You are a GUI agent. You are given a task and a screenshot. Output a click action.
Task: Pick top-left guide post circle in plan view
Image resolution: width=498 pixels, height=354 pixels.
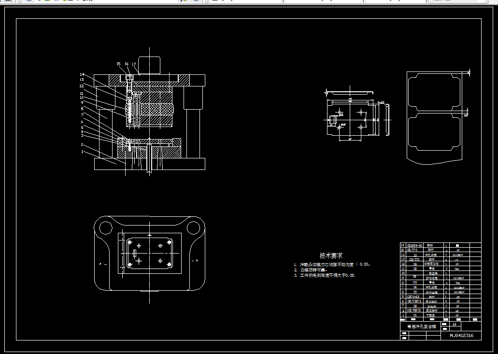click(106, 227)
